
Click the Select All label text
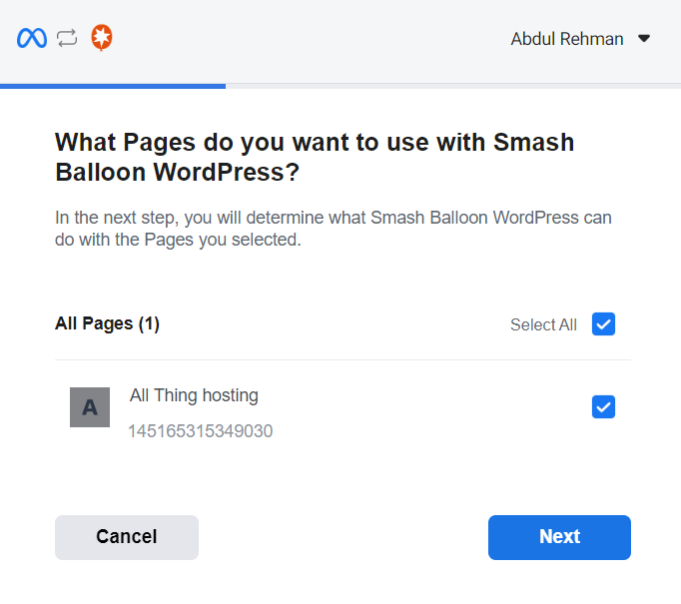[x=543, y=324]
